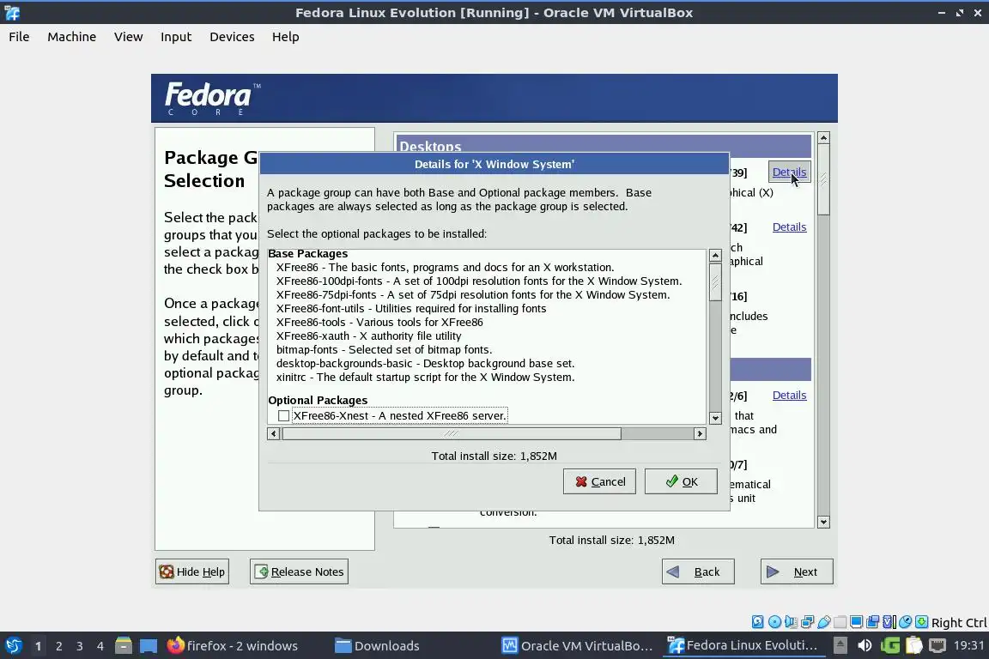Viewport: 989px width, 659px height.
Task: Click the Hide Help button
Action: (192, 571)
